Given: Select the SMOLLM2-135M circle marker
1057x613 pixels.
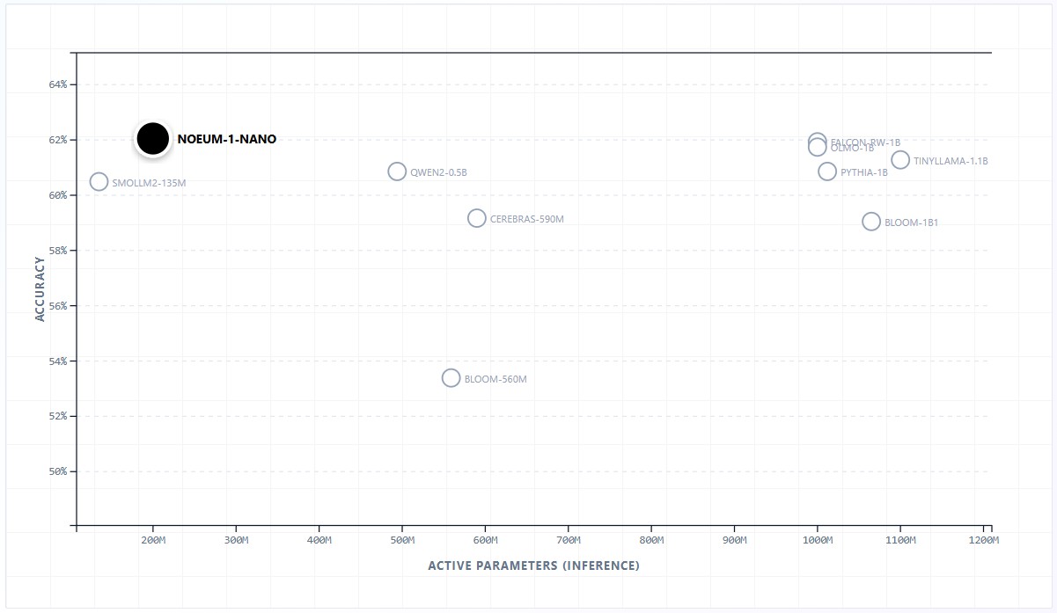Looking at the screenshot, I should (99, 182).
